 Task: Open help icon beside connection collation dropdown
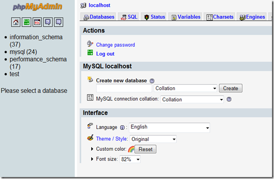point(229,99)
